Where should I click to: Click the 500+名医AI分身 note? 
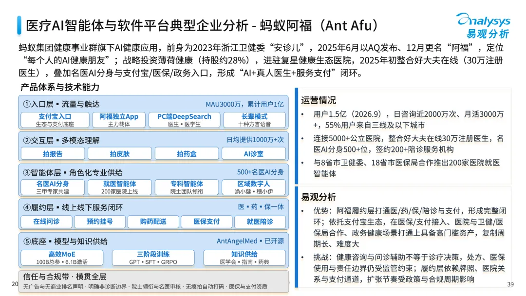[x=260, y=172]
